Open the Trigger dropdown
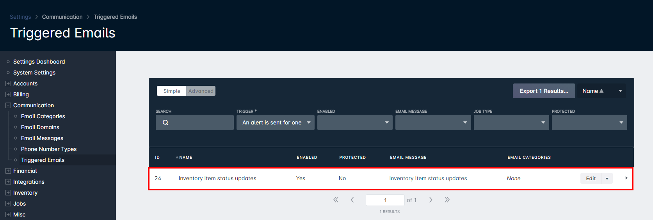Screen dimensions: 653x220 276,122
